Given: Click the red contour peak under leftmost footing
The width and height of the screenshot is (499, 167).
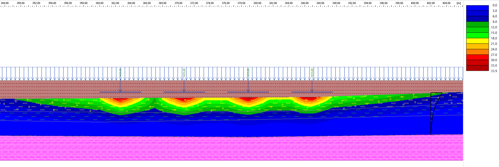Looking at the screenshot, I should [x=120, y=100].
